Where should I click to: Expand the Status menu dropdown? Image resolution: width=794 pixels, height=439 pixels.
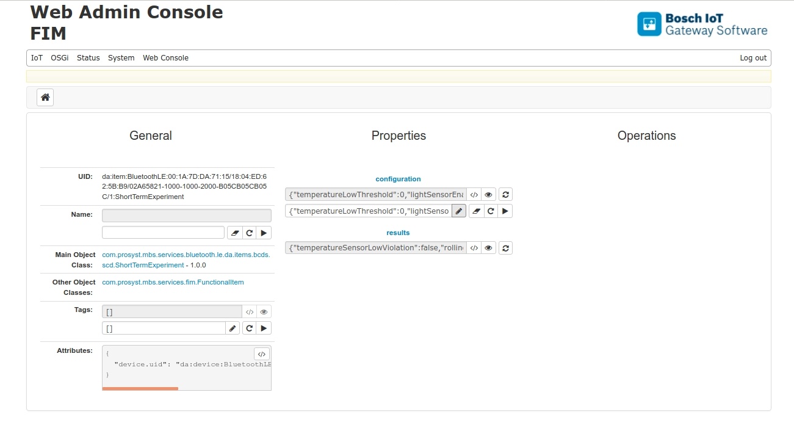pos(88,58)
